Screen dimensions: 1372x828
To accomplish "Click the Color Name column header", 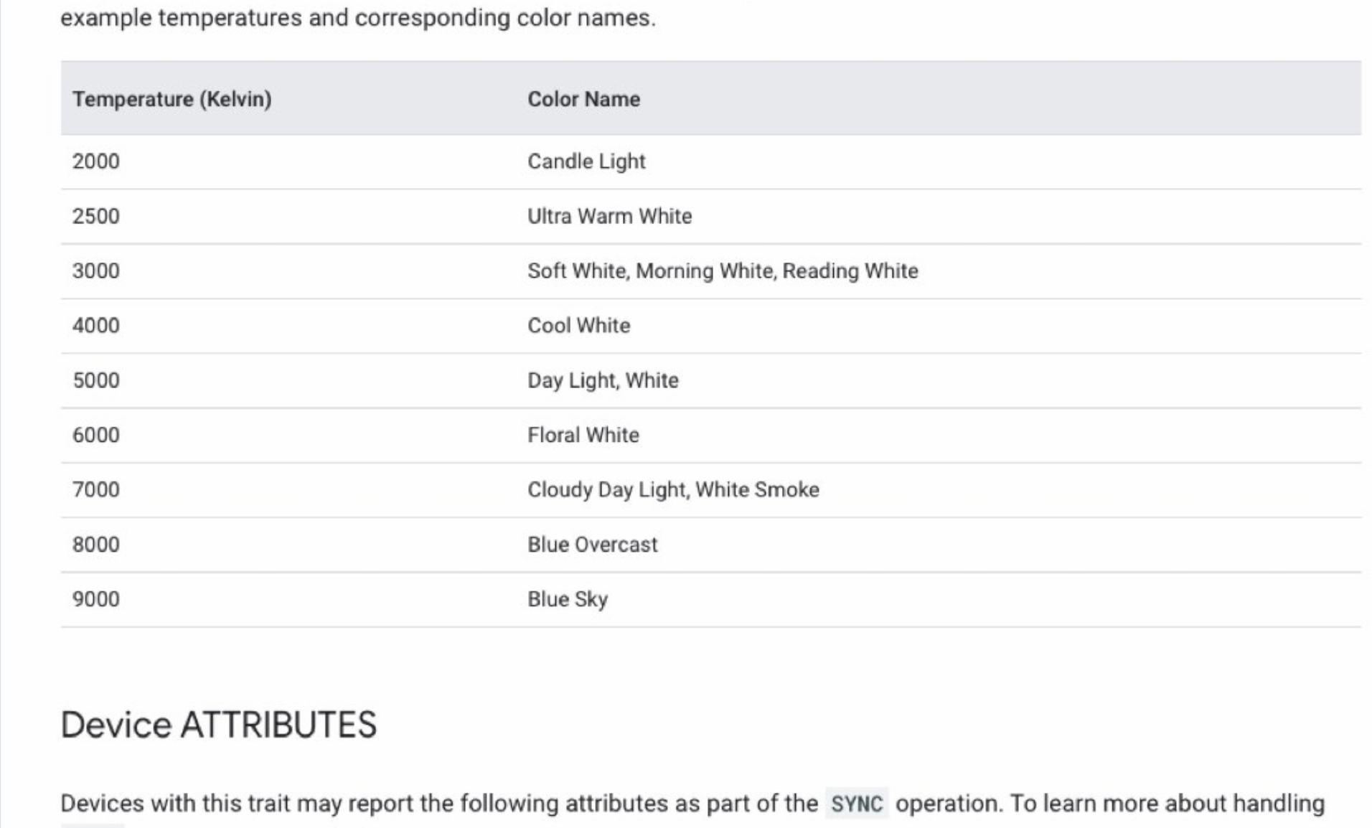I will (583, 99).
